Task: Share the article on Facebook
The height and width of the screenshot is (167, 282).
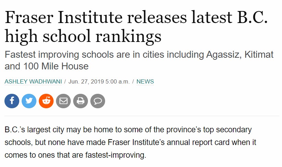Action: pyautogui.click(x=12, y=101)
